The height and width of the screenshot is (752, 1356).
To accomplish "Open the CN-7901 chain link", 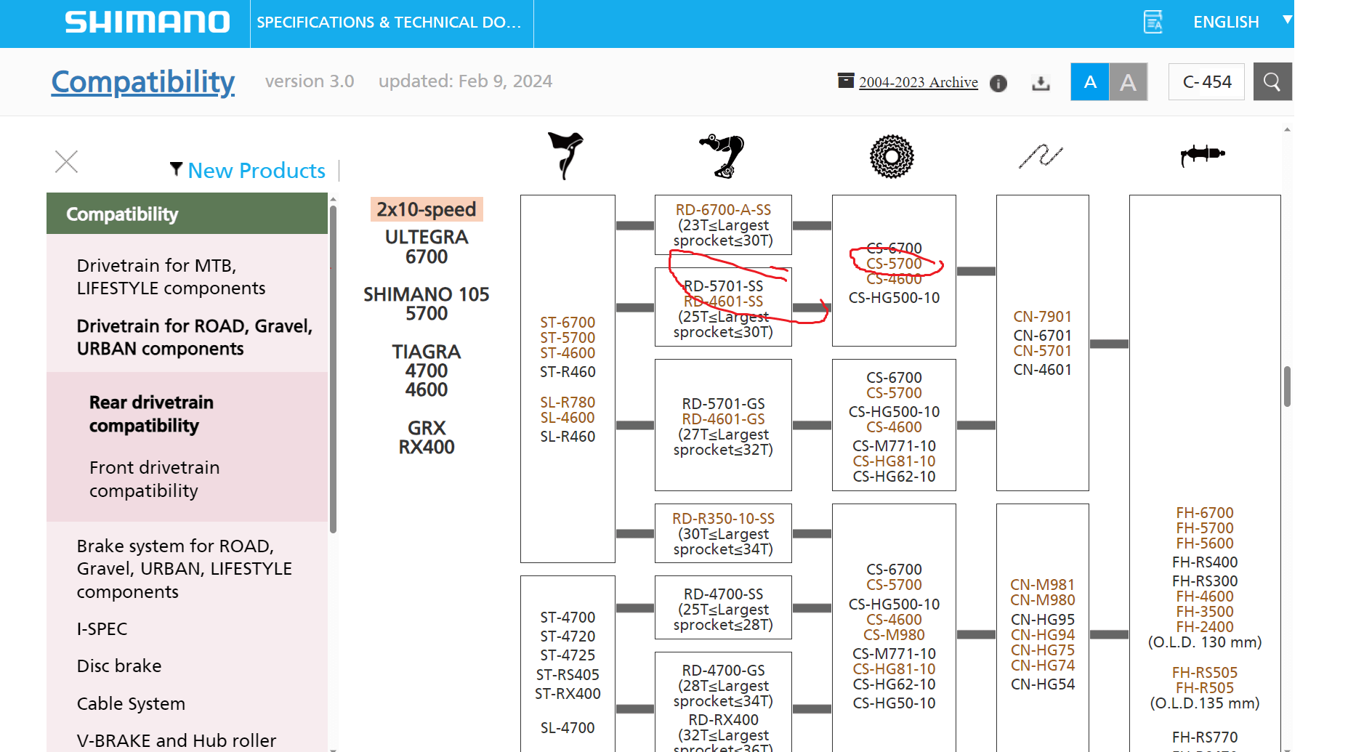I will pyautogui.click(x=1042, y=317).
